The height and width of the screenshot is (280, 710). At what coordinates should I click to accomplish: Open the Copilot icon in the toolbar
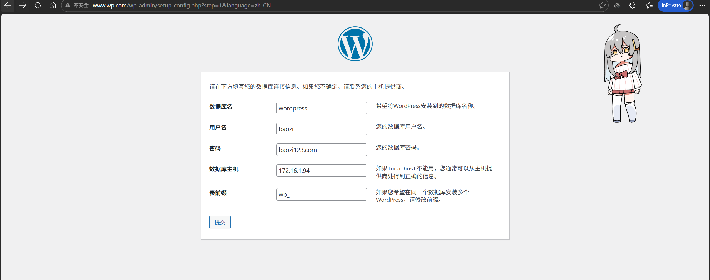click(x=617, y=5)
